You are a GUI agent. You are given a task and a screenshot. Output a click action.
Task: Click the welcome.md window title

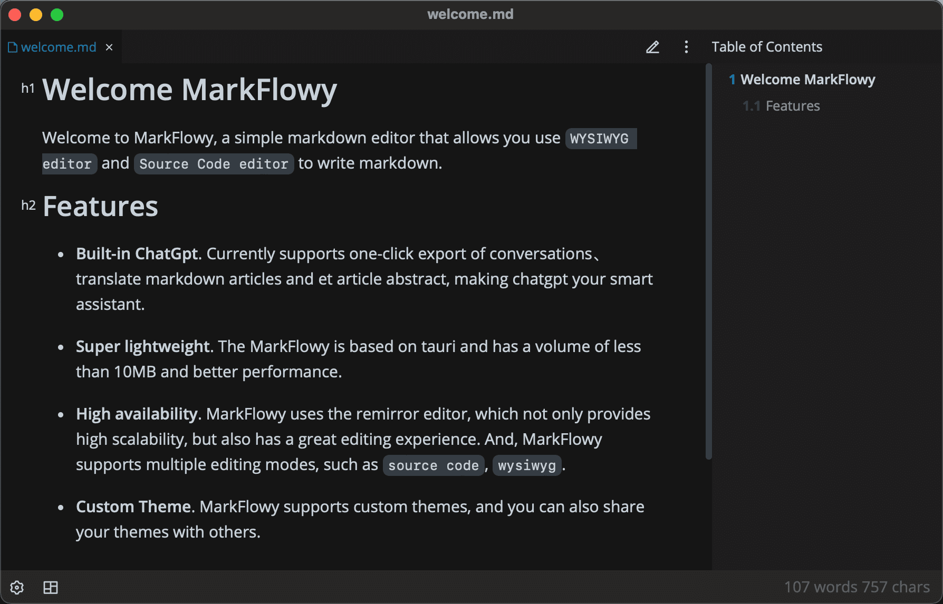pyautogui.click(x=470, y=14)
